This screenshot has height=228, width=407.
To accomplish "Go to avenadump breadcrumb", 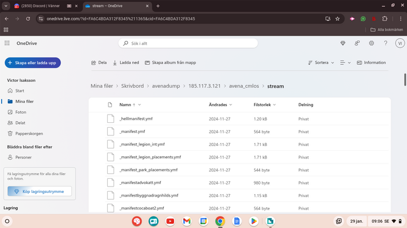I will tap(166, 86).
